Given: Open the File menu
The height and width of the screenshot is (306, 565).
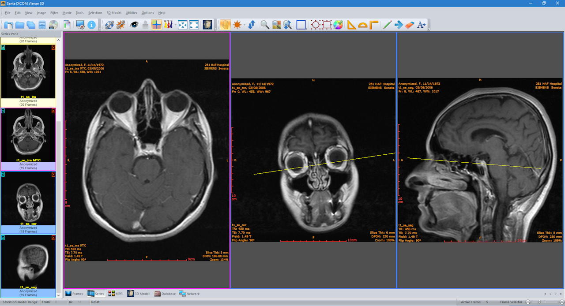Looking at the screenshot, I should click(8, 13).
